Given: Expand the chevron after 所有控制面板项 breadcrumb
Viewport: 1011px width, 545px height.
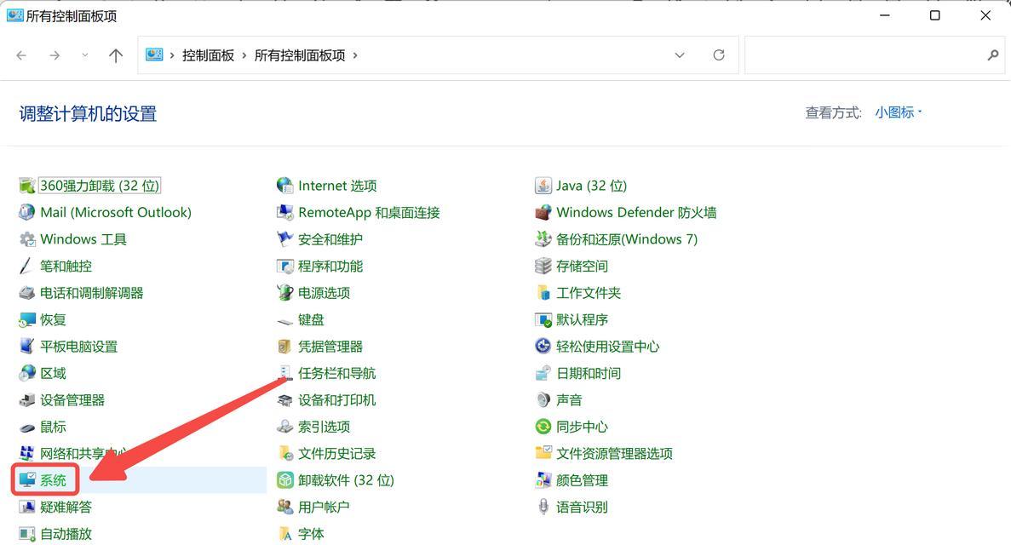Looking at the screenshot, I should click(354, 55).
